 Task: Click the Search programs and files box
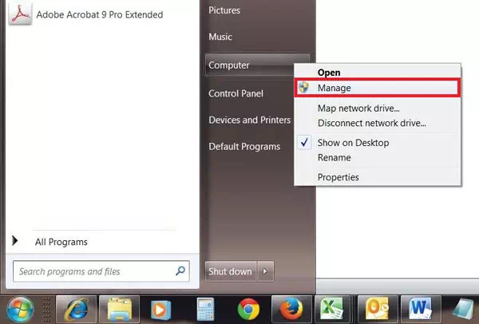point(96,271)
